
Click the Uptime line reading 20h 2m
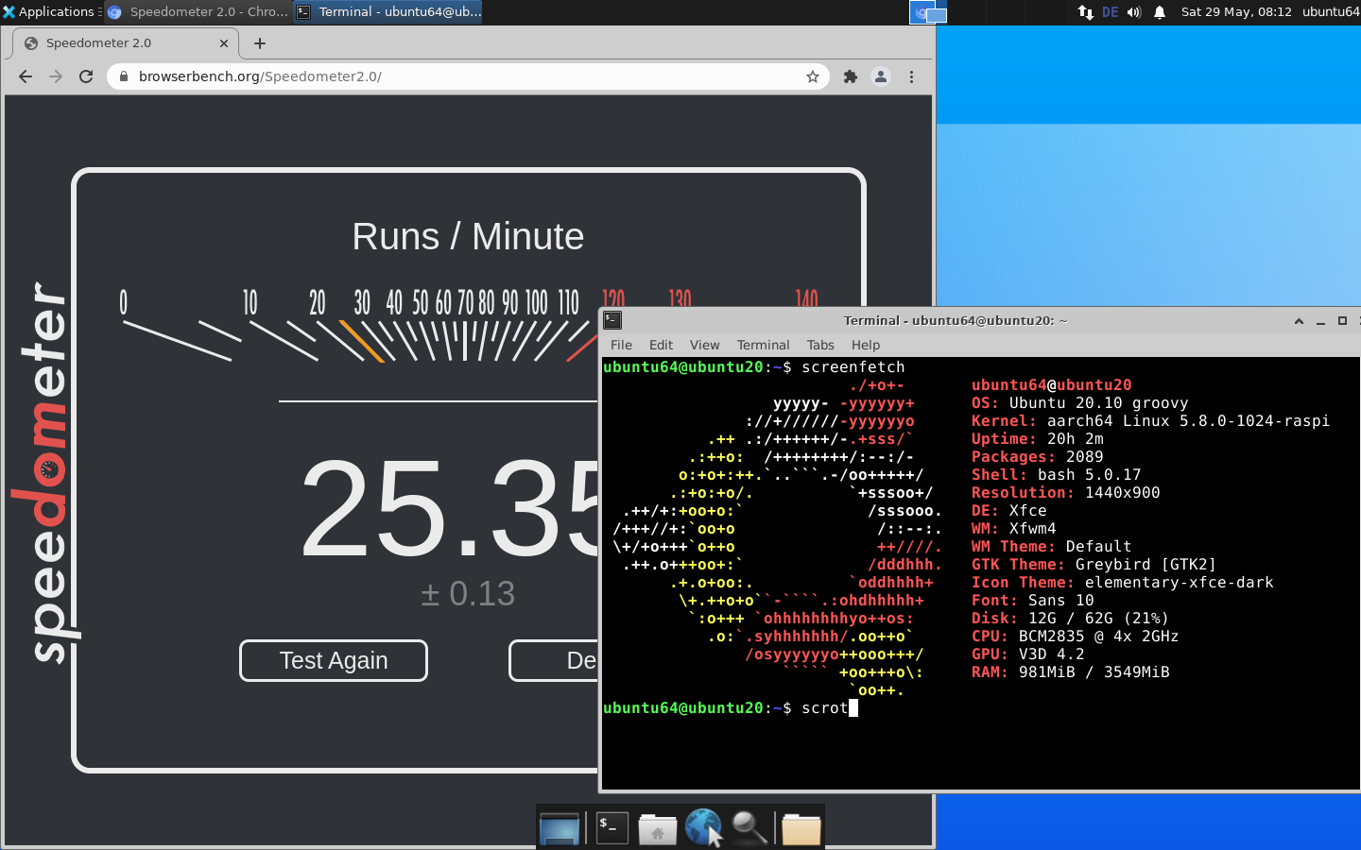click(x=1037, y=439)
